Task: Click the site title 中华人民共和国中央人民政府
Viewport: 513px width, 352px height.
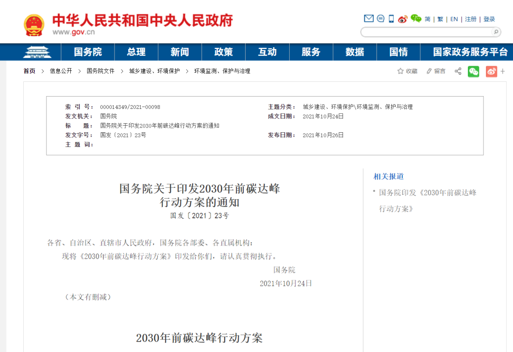Action: [x=142, y=20]
